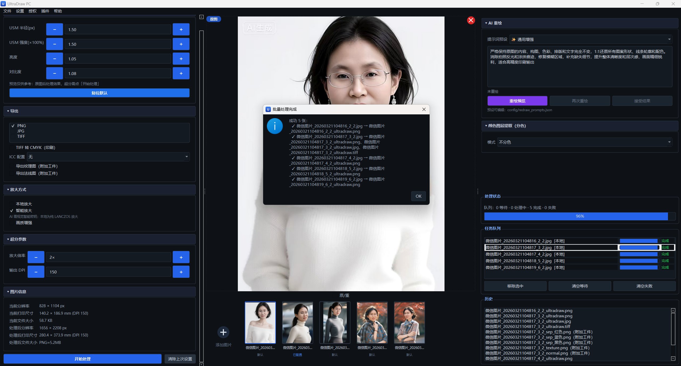Toggle the 原/重 checkbox below preview

[335, 296]
